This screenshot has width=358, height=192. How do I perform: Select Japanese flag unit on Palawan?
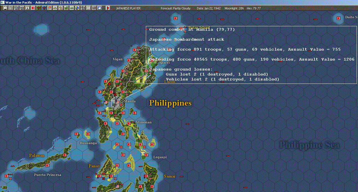pyautogui.click(x=65, y=155)
